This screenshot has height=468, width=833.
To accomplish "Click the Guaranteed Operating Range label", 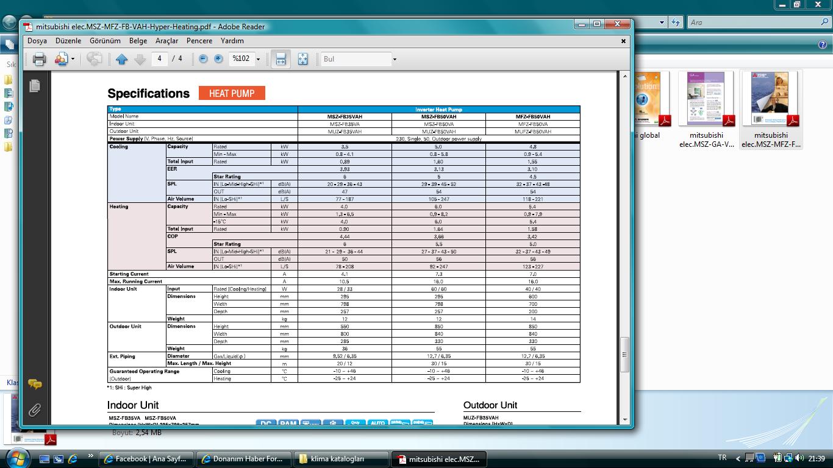I will (x=145, y=371).
